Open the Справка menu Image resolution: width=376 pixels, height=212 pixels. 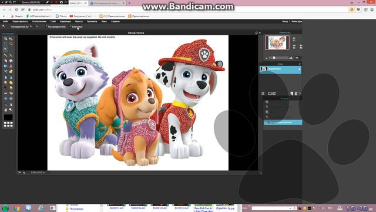pyautogui.click(x=115, y=21)
